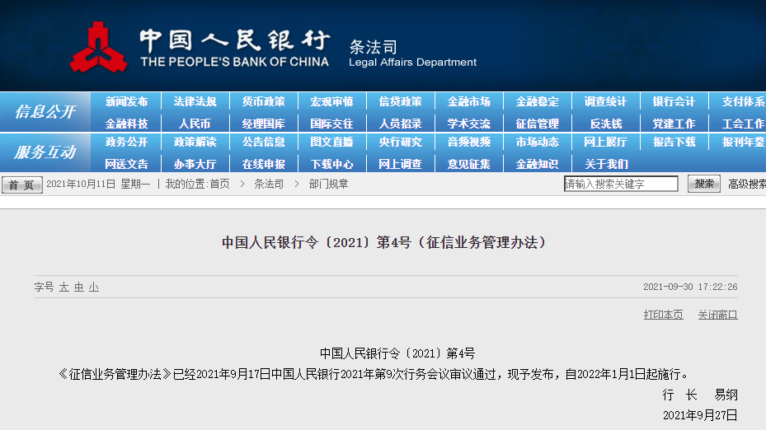Open the 信贷政策 menu item
Screen dimensions: 766x430
coord(400,101)
